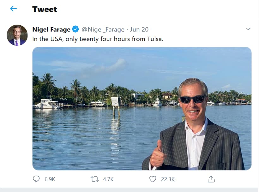Open the attached waterfront photo
This screenshot has height=192, width=259.
(x=95, y=133)
